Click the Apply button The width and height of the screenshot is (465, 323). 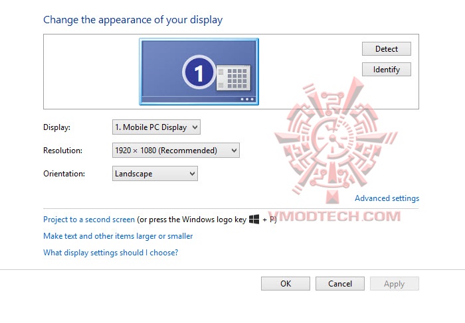395,284
